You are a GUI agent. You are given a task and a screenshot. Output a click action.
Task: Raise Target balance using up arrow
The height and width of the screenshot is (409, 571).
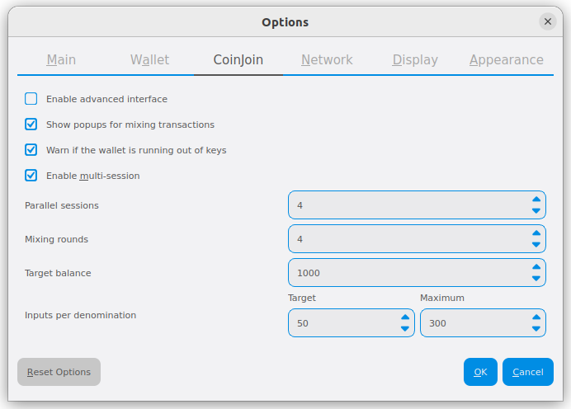click(536, 266)
